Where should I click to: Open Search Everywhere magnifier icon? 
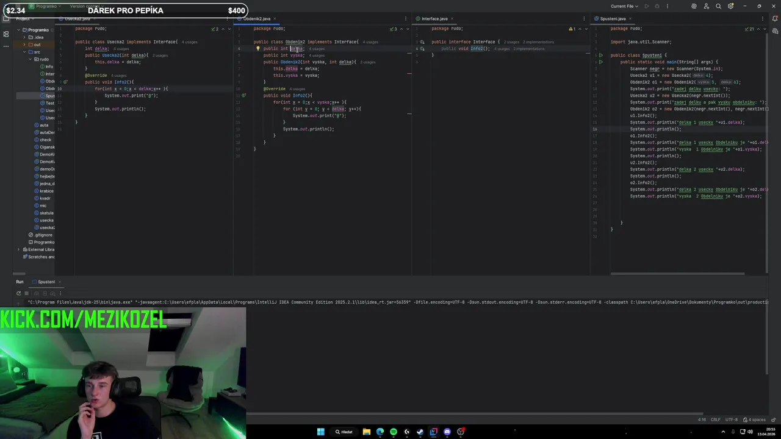click(718, 6)
